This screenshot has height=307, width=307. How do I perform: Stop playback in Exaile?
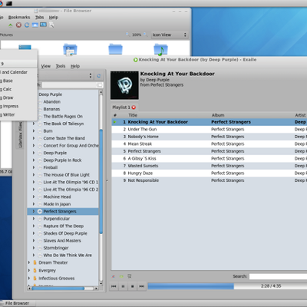point(133,286)
